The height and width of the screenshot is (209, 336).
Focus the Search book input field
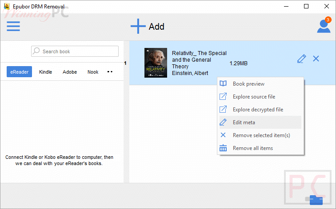point(75,51)
